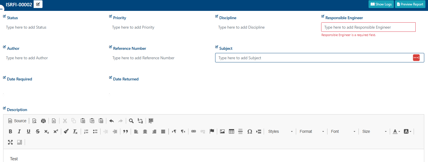Open the Font dropdown
This screenshot has width=428, height=162.
coord(343,131)
